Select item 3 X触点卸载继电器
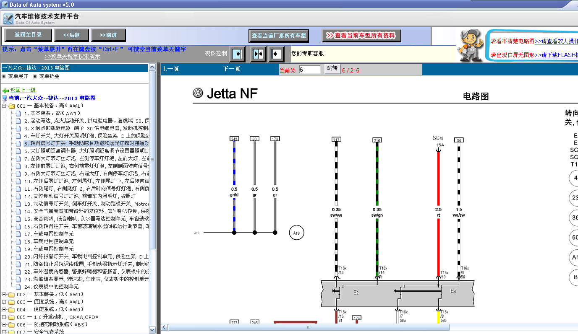 [x=86, y=128]
